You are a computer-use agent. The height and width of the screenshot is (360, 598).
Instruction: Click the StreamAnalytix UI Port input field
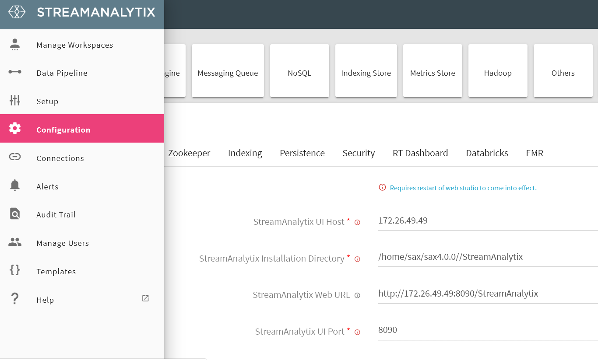click(486, 330)
